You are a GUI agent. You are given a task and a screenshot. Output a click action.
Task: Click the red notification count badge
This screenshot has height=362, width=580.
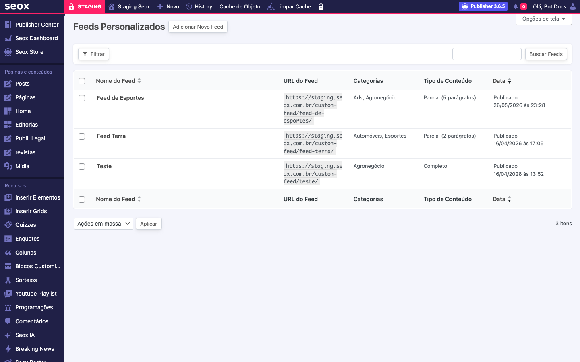tap(524, 6)
